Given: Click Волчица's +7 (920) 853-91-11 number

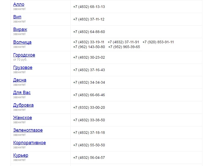Looking at the screenshot, I should [158, 42].
